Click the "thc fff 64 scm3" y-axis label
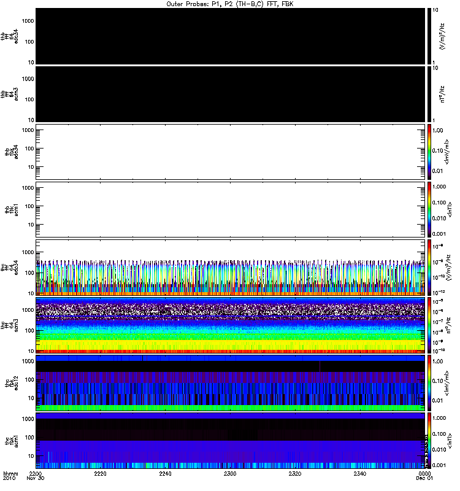 (x=9, y=325)
